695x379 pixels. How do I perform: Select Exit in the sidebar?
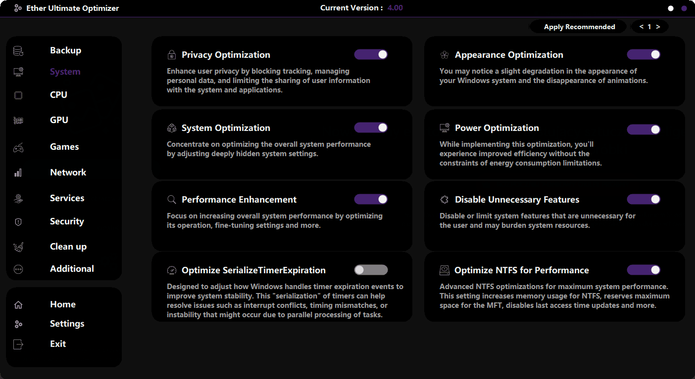tap(58, 343)
